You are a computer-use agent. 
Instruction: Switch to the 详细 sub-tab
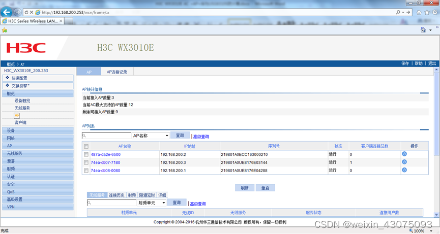pyautogui.click(x=162, y=195)
